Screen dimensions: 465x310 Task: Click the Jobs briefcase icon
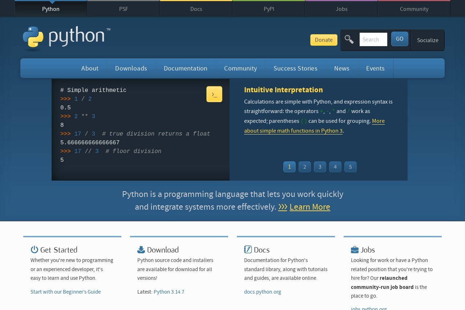355,250
